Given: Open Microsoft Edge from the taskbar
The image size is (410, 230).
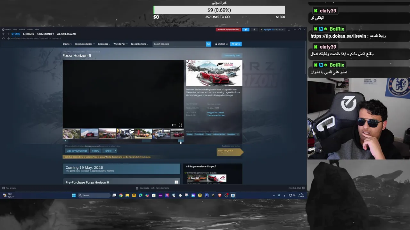Looking at the screenshot, I should [x=141, y=195].
